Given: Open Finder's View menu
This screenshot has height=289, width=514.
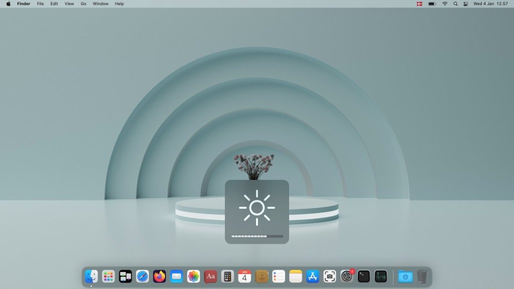Looking at the screenshot, I should [x=69, y=4].
